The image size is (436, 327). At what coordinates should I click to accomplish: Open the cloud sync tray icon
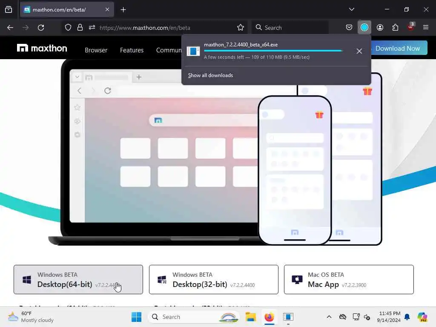pos(343,317)
